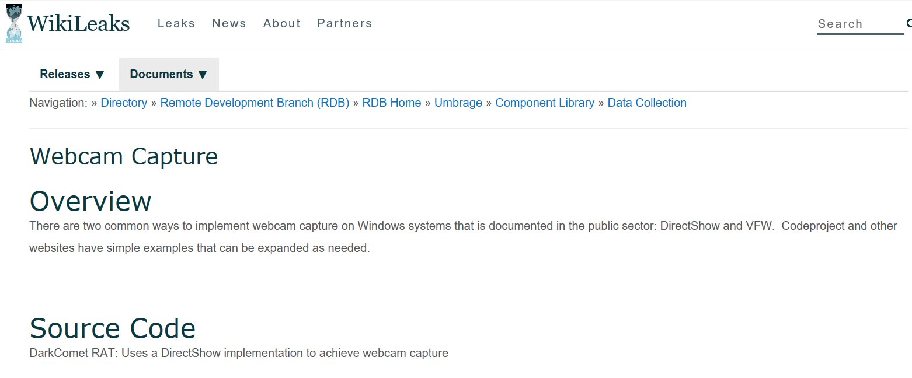Click the search magnifier icon
This screenshot has width=912, height=378.
[x=908, y=24]
